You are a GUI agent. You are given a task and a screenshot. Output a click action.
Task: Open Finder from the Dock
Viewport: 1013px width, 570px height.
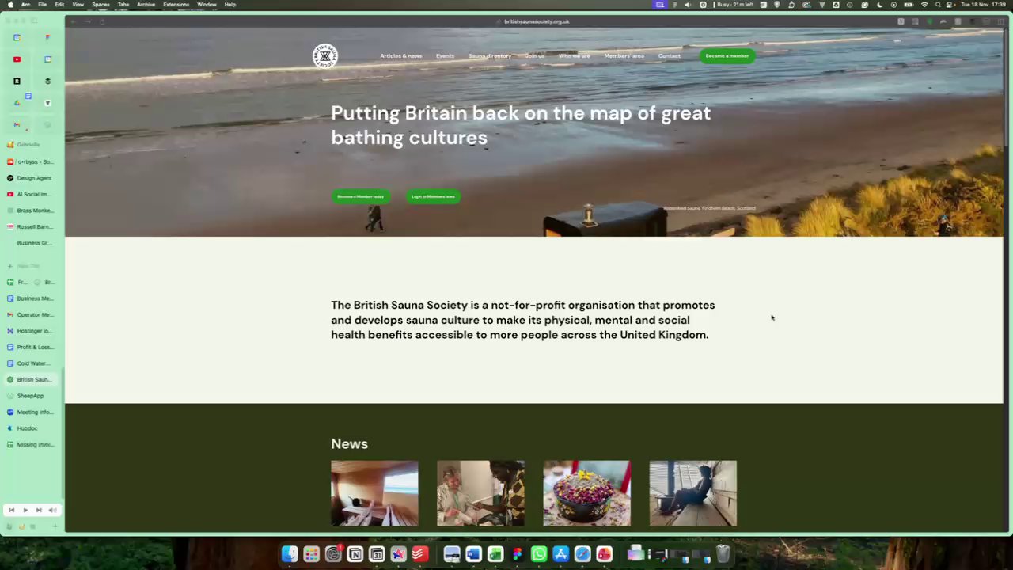click(x=290, y=555)
